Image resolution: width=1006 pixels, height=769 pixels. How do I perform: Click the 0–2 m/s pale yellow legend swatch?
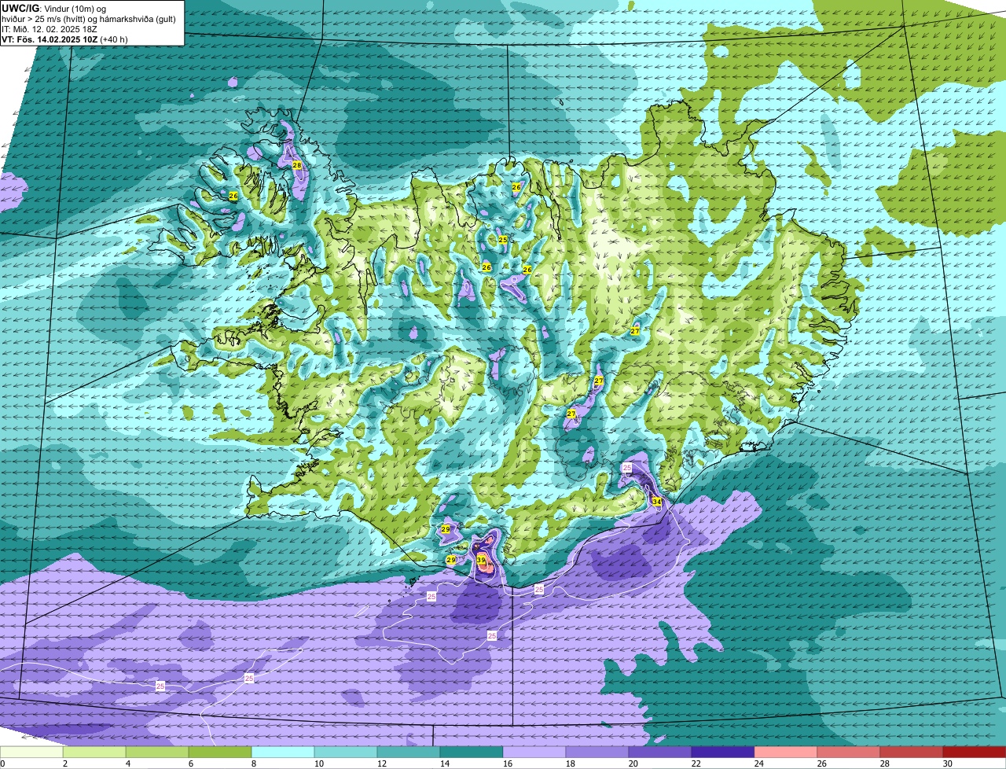[x=31, y=752]
